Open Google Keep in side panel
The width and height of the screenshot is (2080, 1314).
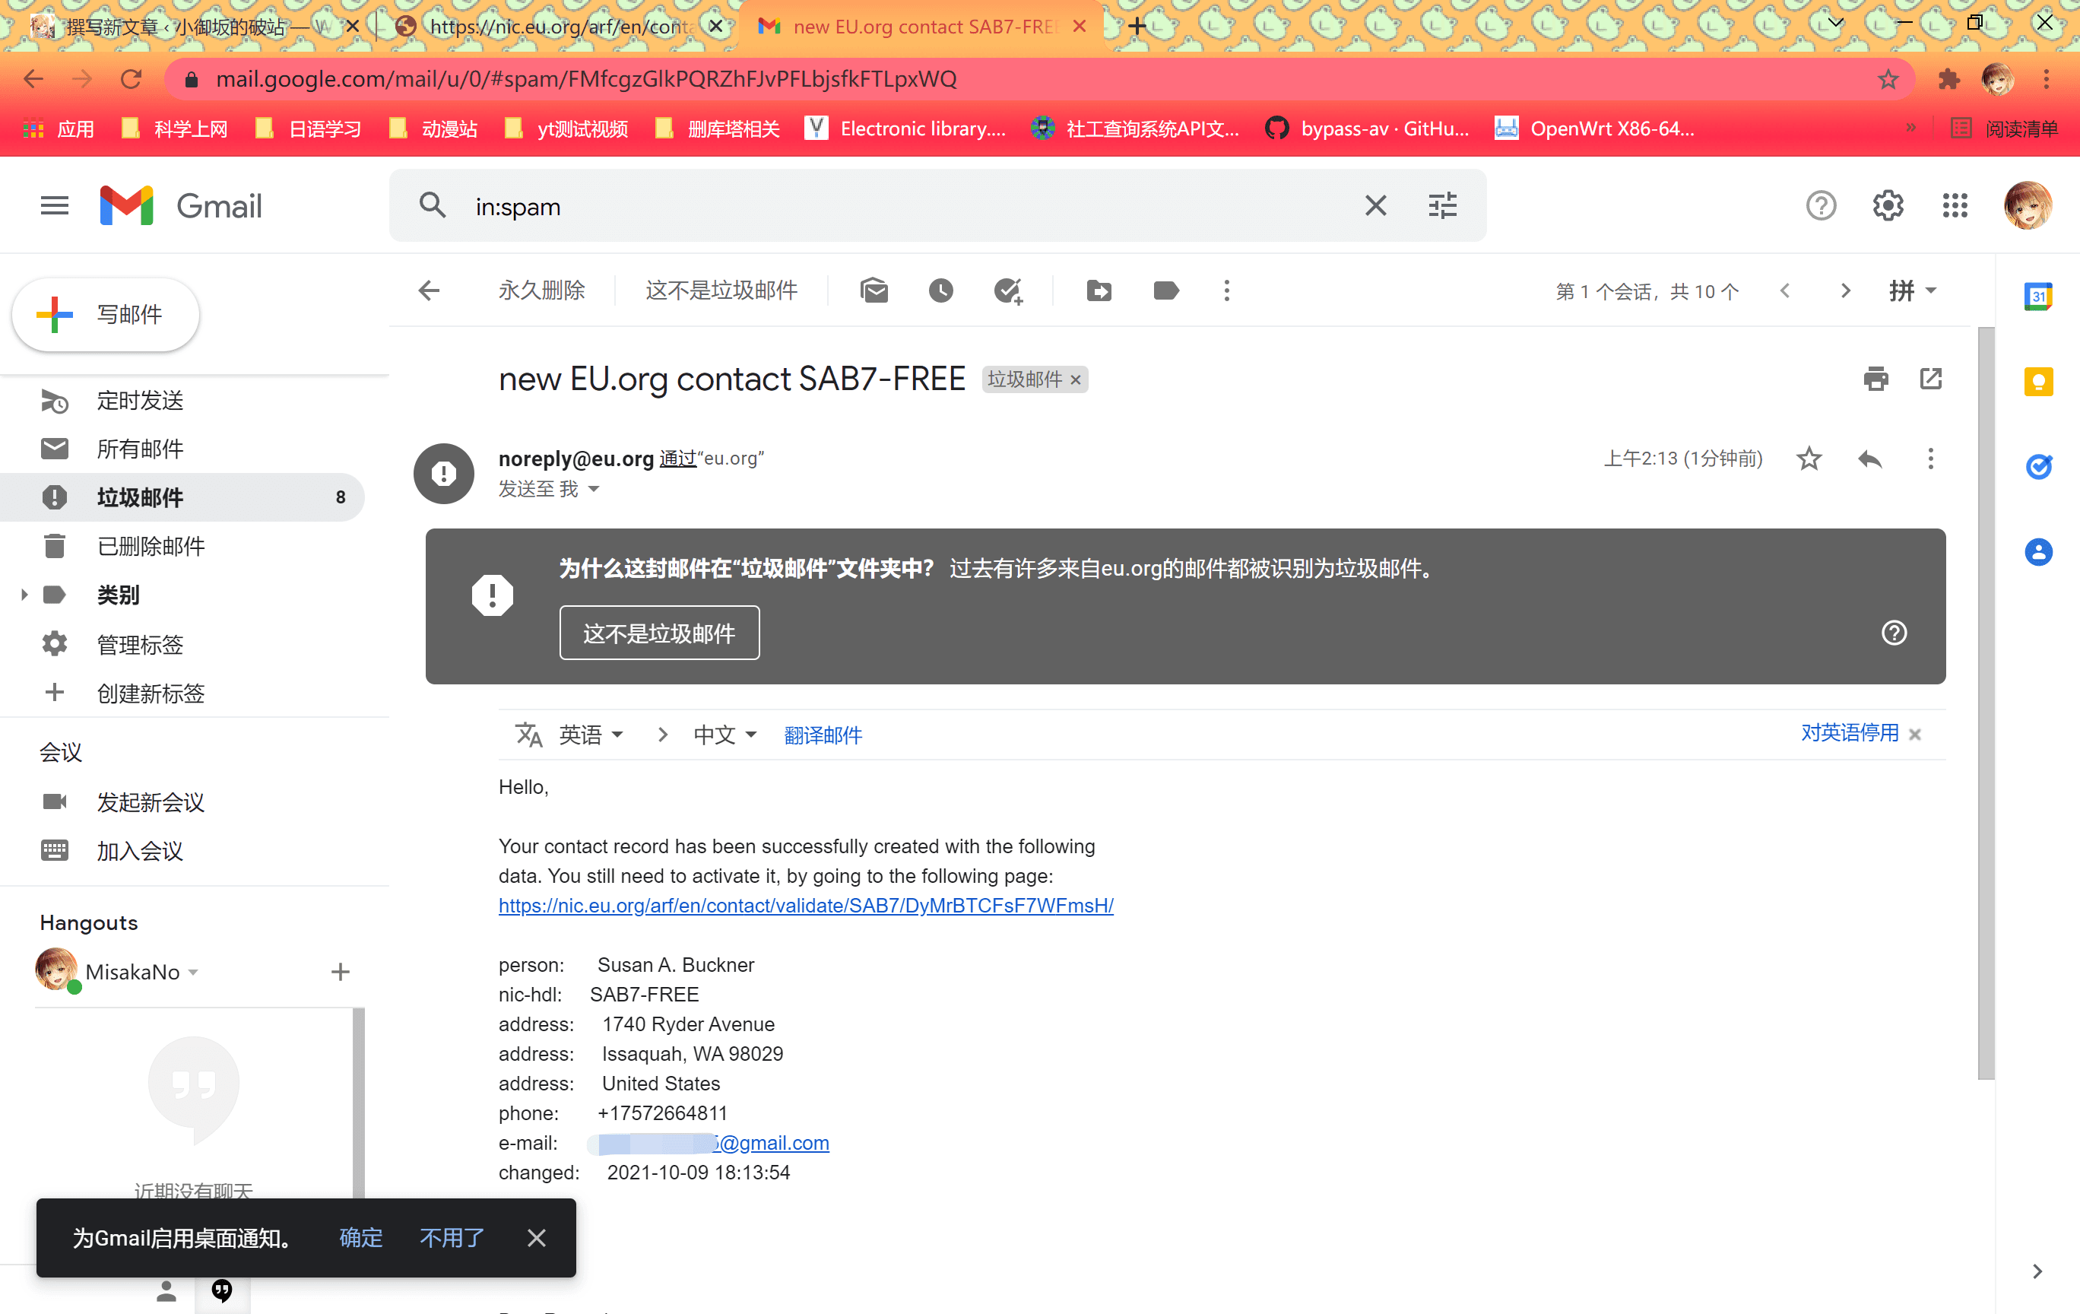tap(2038, 381)
